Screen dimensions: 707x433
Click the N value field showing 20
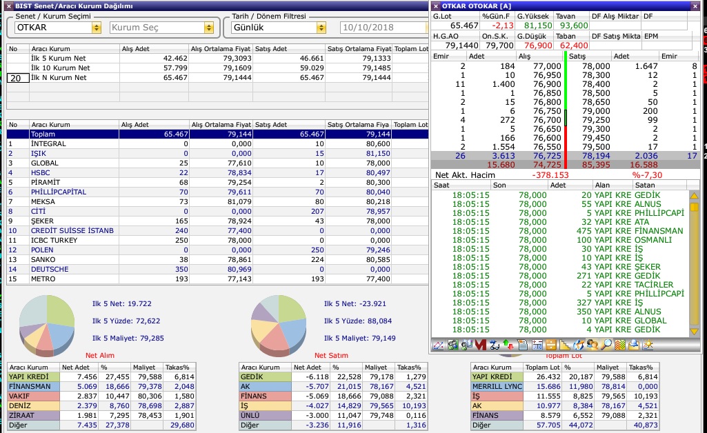tap(18, 78)
